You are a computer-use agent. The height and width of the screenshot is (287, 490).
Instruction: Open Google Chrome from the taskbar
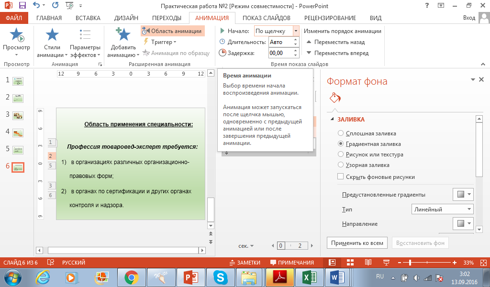(131, 277)
